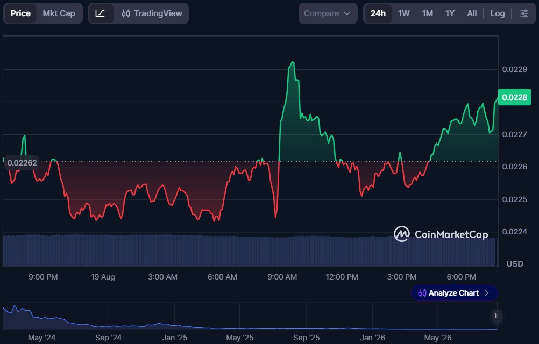Switch to the Price tab
The width and height of the screenshot is (539, 344).
click(20, 13)
